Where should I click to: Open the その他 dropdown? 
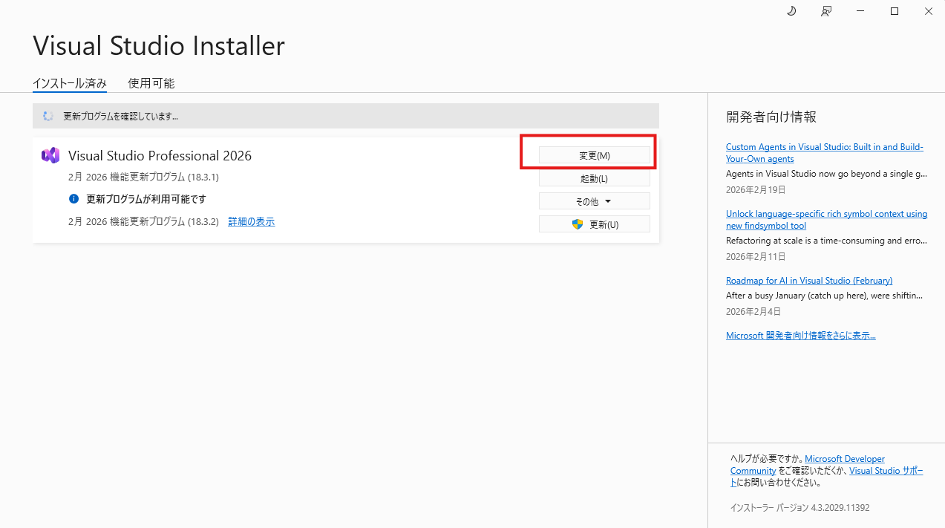pos(594,201)
